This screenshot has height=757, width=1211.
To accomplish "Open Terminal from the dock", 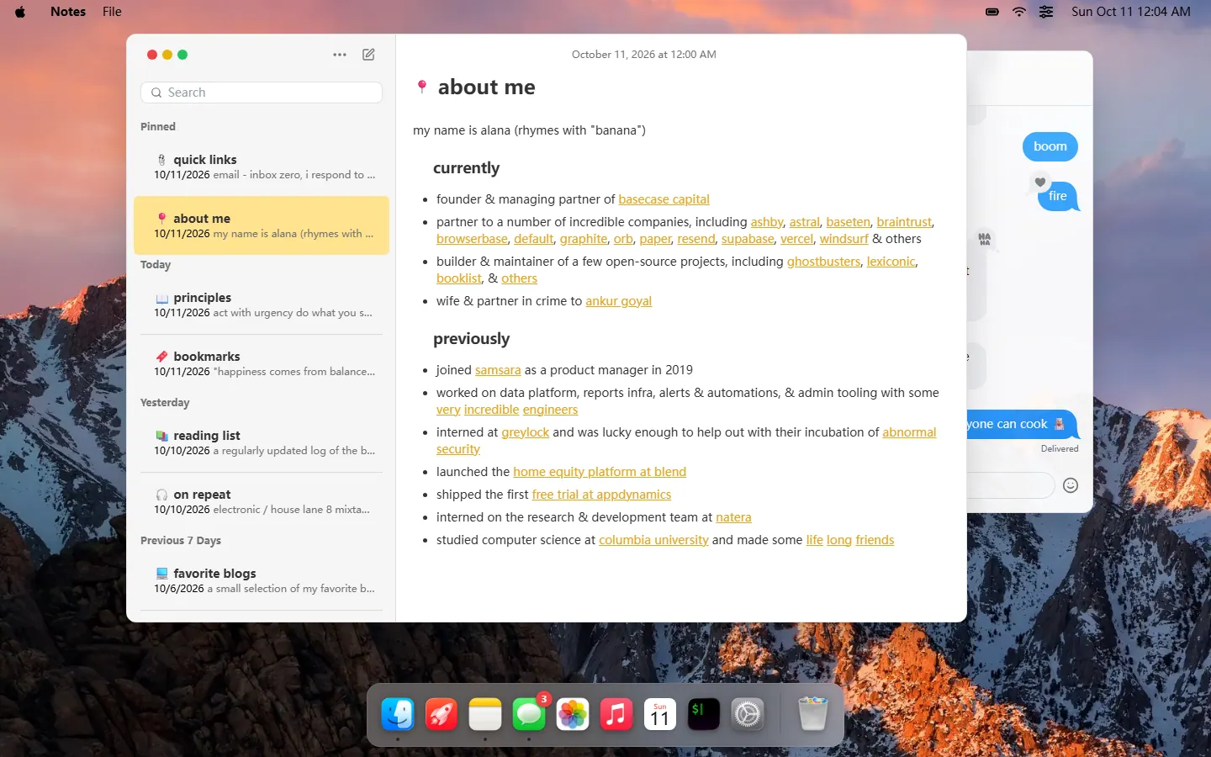I will pyautogui.click(x=704, y=715).
